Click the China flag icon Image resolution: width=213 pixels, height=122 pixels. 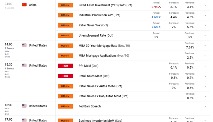(24, 5)
